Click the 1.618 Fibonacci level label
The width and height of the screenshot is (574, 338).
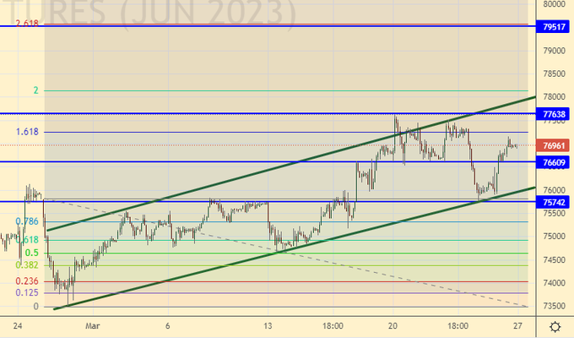[28, 132]
